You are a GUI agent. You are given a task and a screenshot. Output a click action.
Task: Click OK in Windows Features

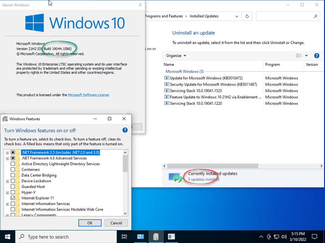[x=90, y=223]
